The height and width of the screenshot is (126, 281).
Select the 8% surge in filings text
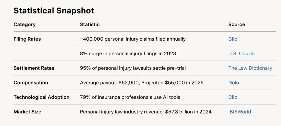pyautogui.click(x=128, y=54)
